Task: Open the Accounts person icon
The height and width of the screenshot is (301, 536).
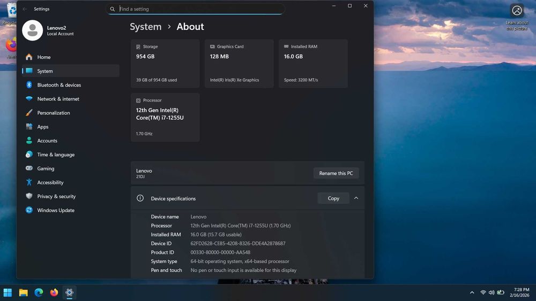Action: tap(29, 141)
